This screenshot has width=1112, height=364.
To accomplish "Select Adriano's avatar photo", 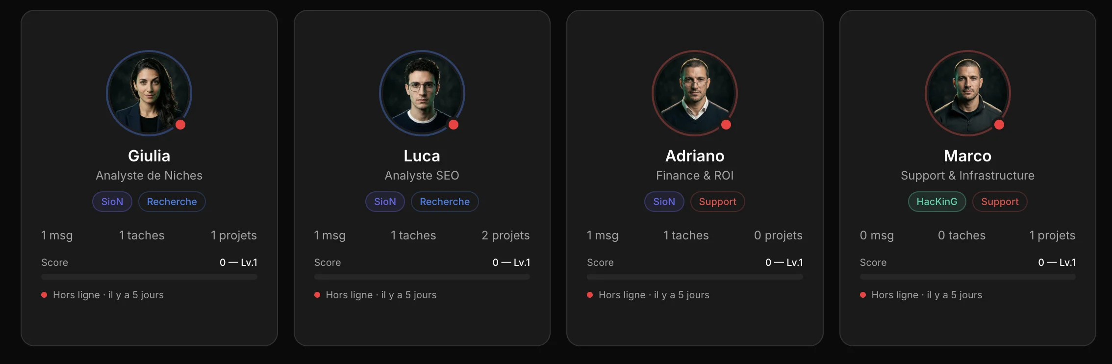I will [x=694, y=93].
